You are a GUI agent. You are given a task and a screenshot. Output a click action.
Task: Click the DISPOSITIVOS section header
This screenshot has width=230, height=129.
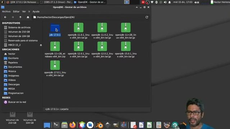tap(11, 23)
